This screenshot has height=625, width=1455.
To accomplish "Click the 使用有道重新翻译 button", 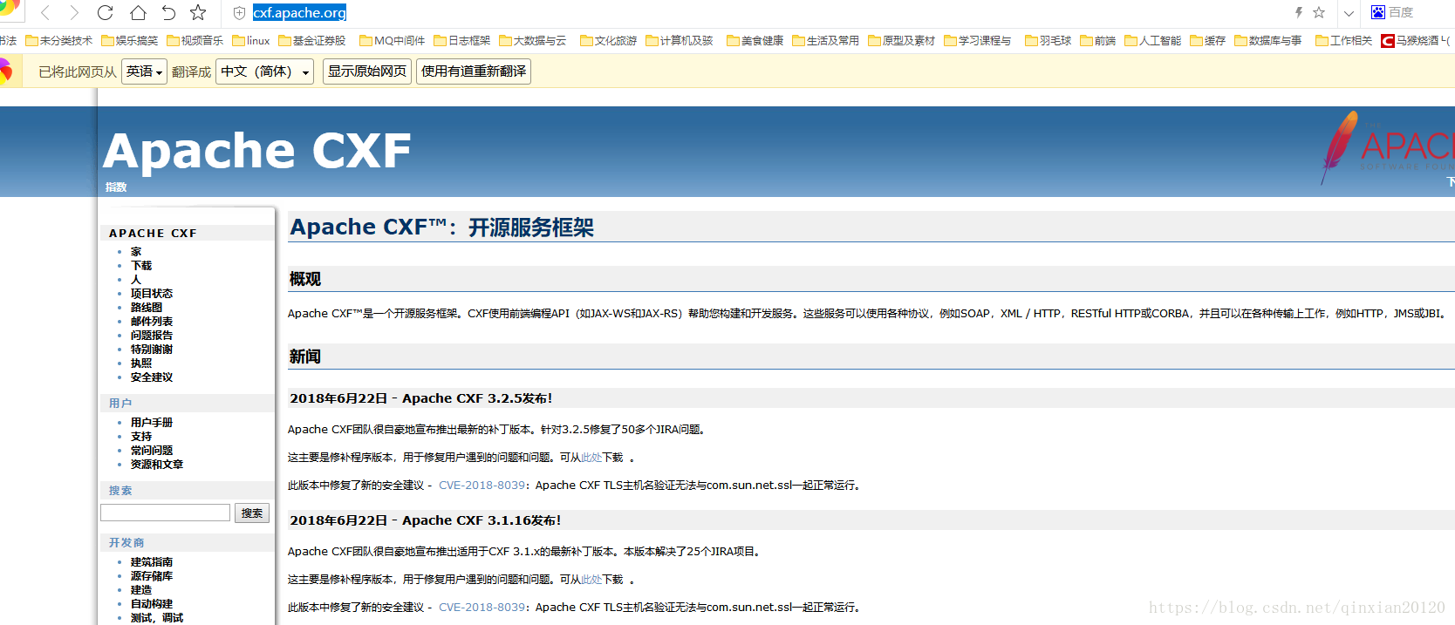I will point(474,71).
